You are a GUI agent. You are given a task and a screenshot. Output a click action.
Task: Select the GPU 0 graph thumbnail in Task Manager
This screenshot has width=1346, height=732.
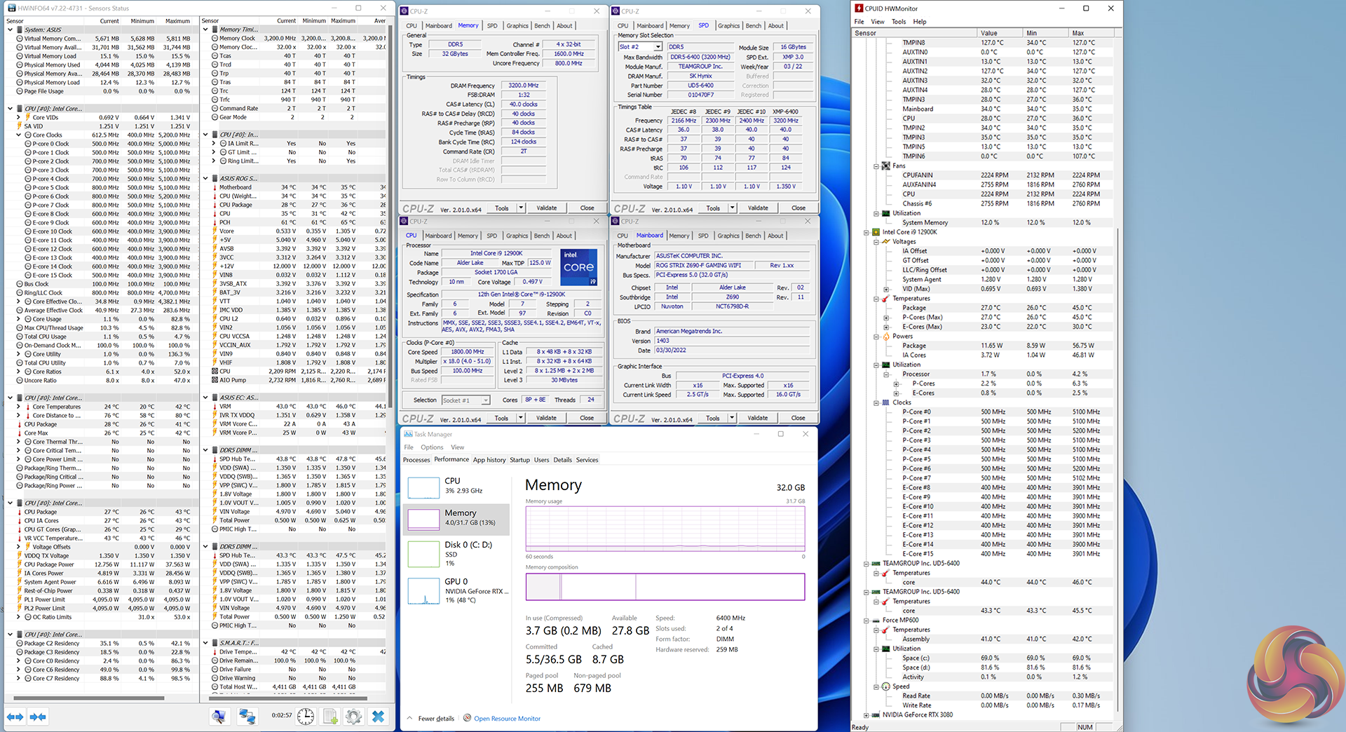coord(423,590)
